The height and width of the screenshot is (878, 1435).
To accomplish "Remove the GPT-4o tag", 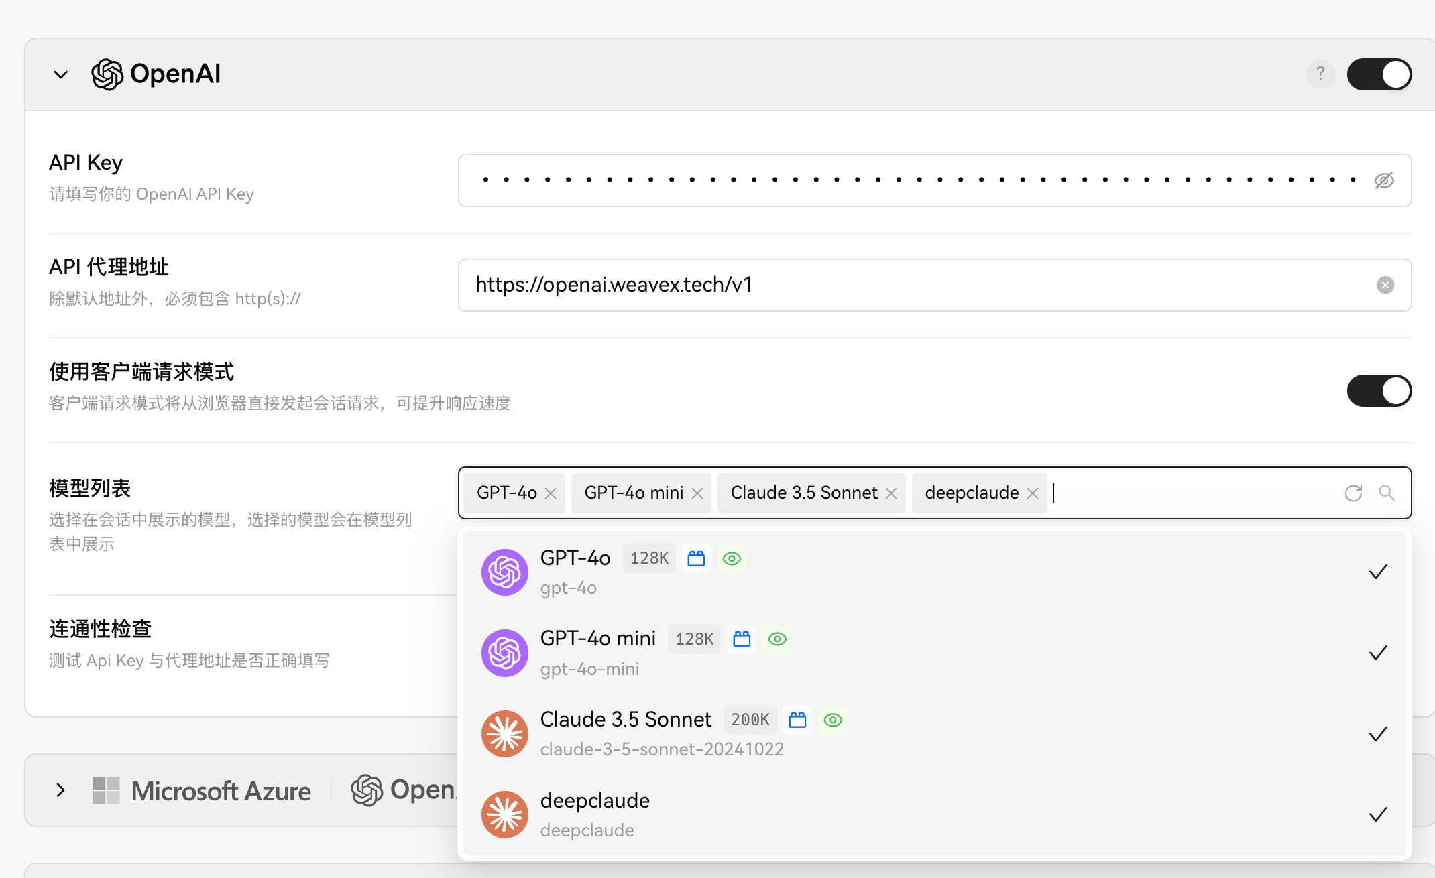I will tap(551, 493).
